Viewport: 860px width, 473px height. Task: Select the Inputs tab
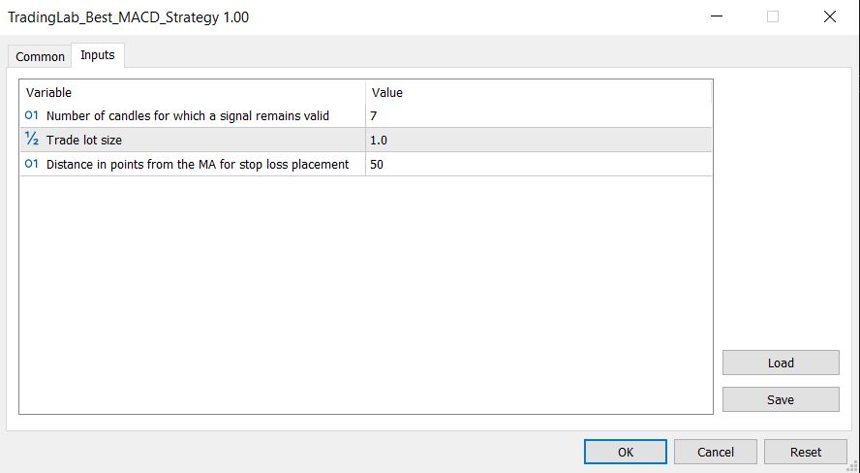click(x=97, y=55)
